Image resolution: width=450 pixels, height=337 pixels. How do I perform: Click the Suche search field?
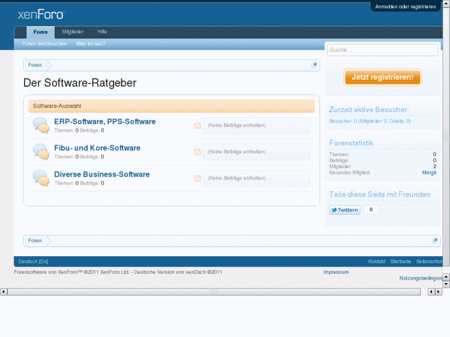tap(382, 50)
